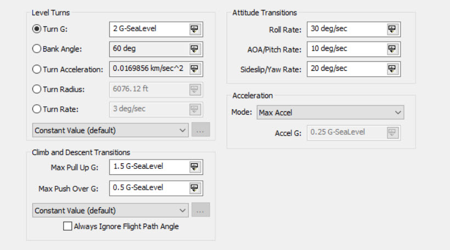This screenshot has width=450, height=250.
Task: Click unit icon beside AOA/Pitch Rate field
Action: tap(392, 49)
